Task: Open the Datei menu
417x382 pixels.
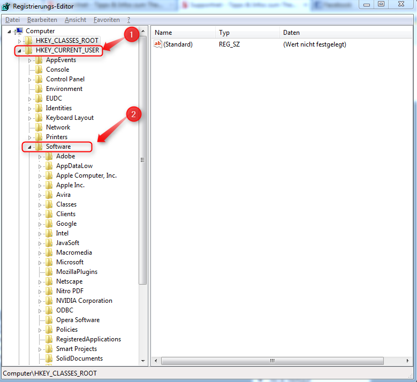Action: point(12,20)
